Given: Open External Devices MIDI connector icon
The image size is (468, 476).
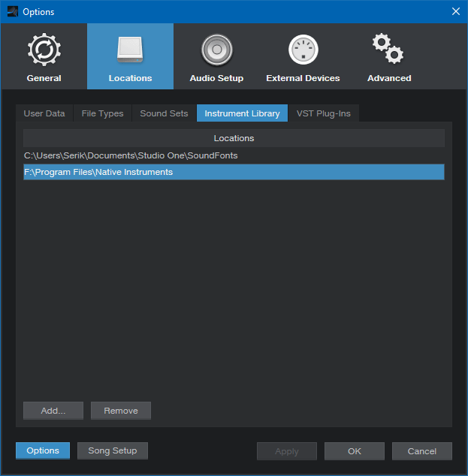Looking at the screenshot, I should [x=303, y=50].
